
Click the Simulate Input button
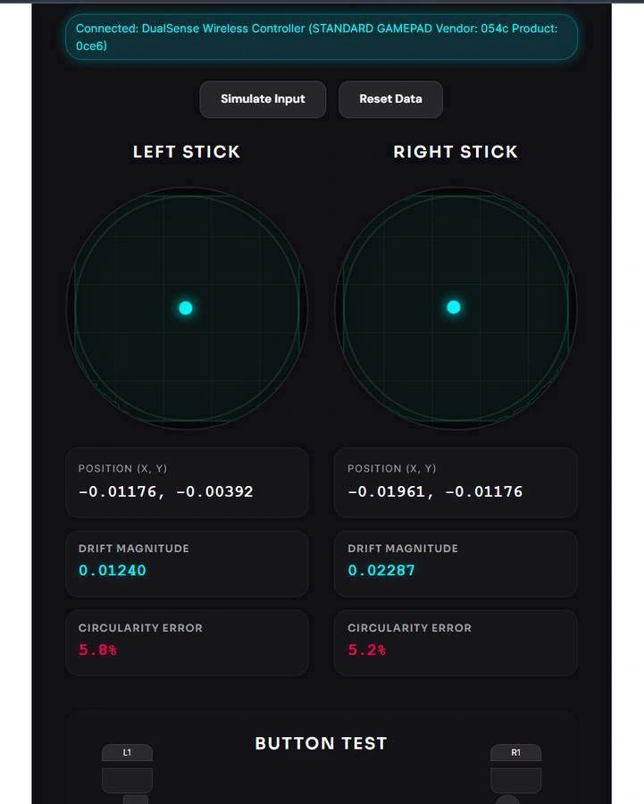click(x=263, y=99)
